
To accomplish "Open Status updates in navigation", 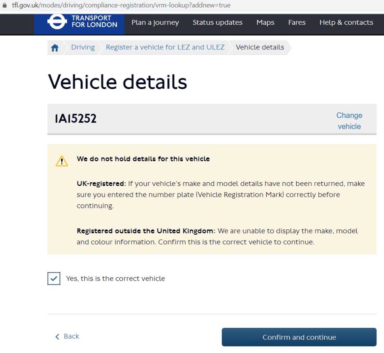I will 217,22.
